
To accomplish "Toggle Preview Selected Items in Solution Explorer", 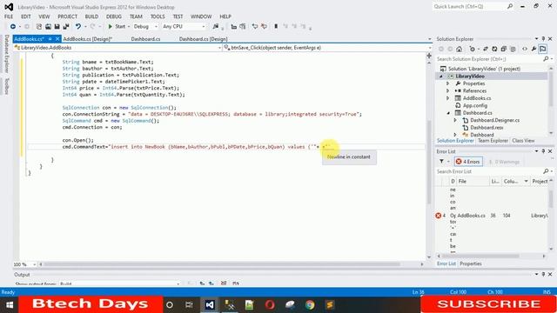I will 543,49.
